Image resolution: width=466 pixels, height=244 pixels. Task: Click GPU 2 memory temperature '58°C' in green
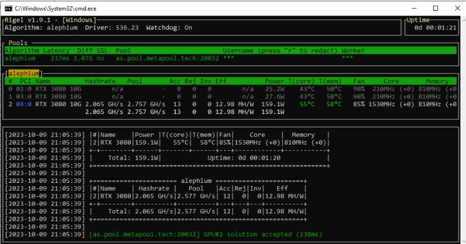(x=334, y=104)
